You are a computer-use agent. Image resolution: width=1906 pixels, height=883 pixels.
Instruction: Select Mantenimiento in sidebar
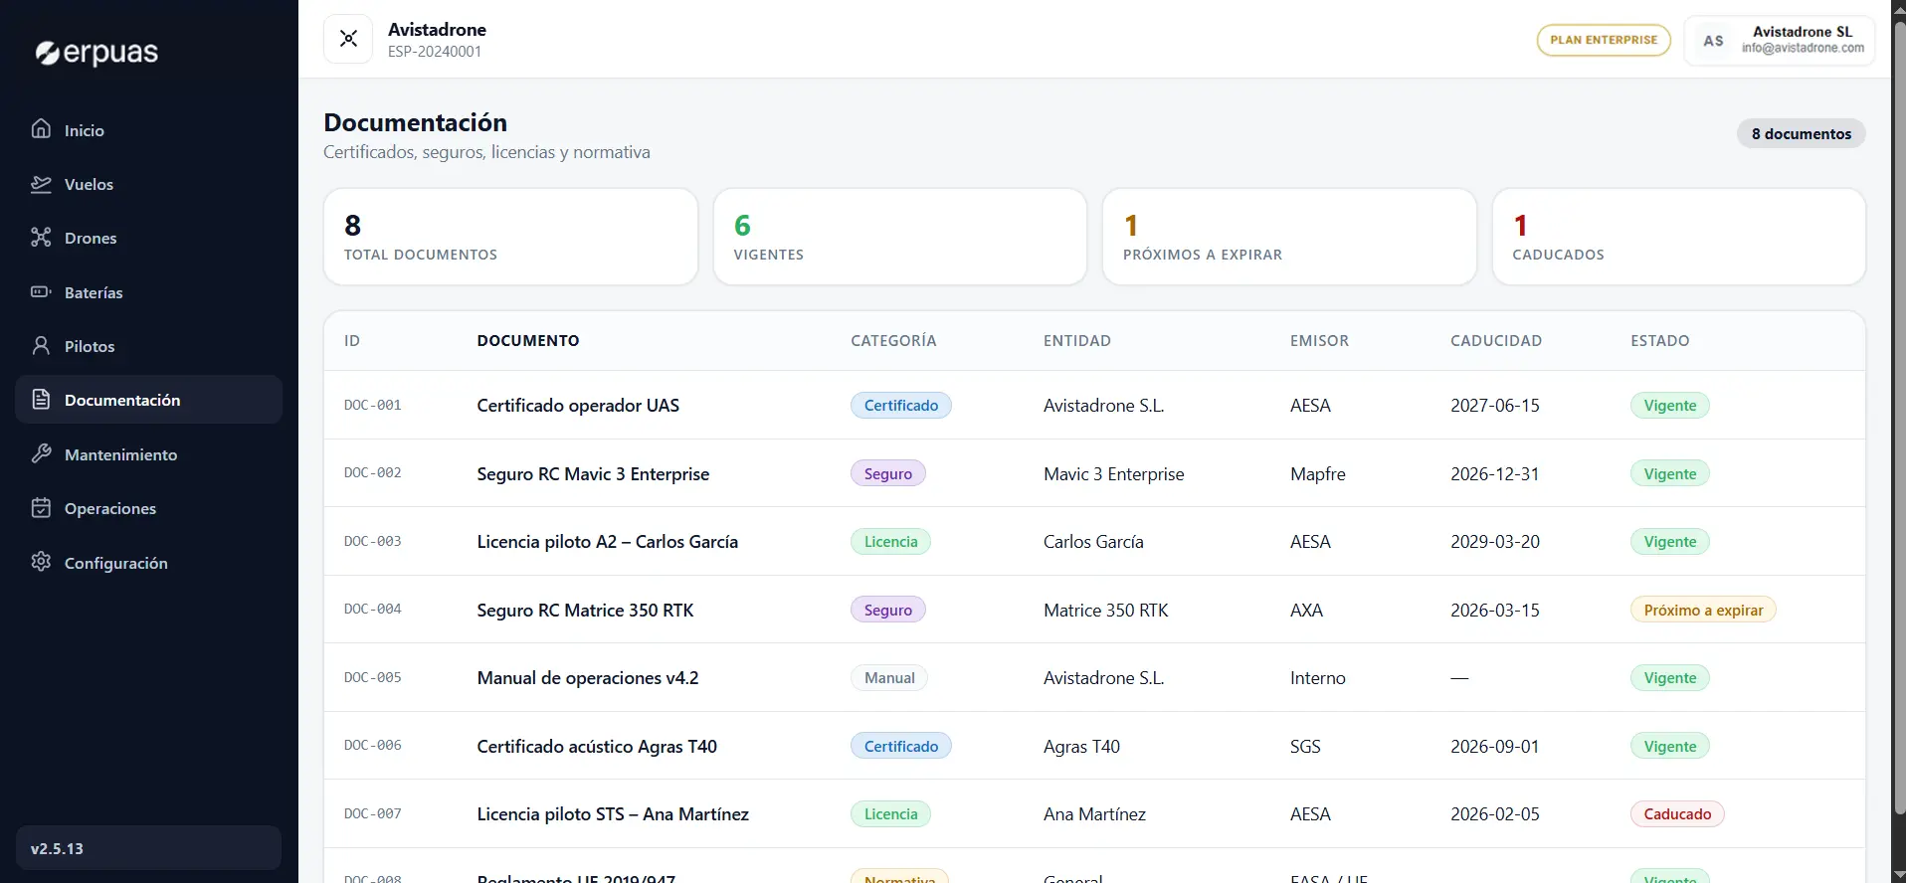[149, 454]
